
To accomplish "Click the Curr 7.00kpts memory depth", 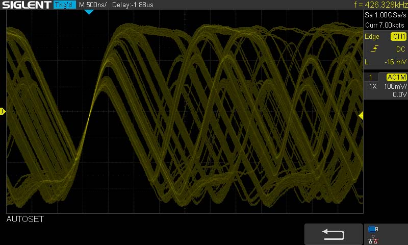I will click(x=385, y=25).
